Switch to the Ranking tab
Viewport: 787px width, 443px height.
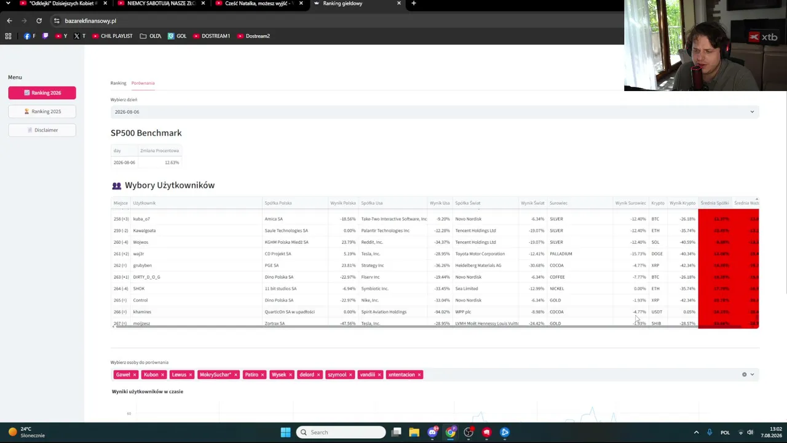pos(118,83)
